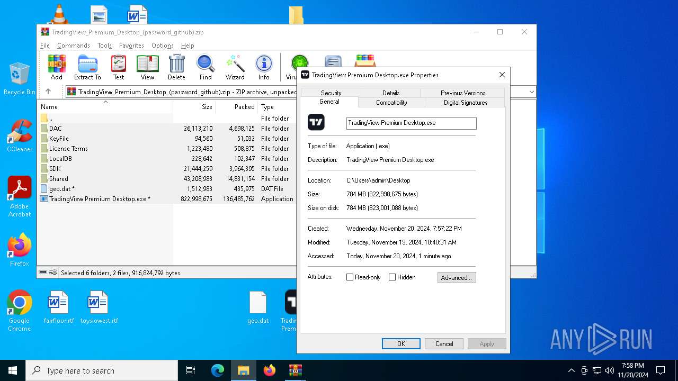Click the taskbar clock showing 7:58 PM
This screenshot has height=381, width=678.
[633, 370]
